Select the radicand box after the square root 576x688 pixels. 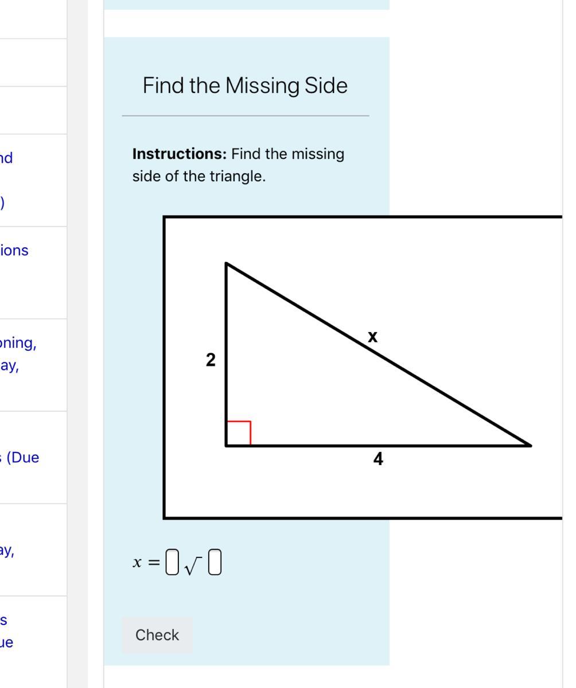[215, 562]
